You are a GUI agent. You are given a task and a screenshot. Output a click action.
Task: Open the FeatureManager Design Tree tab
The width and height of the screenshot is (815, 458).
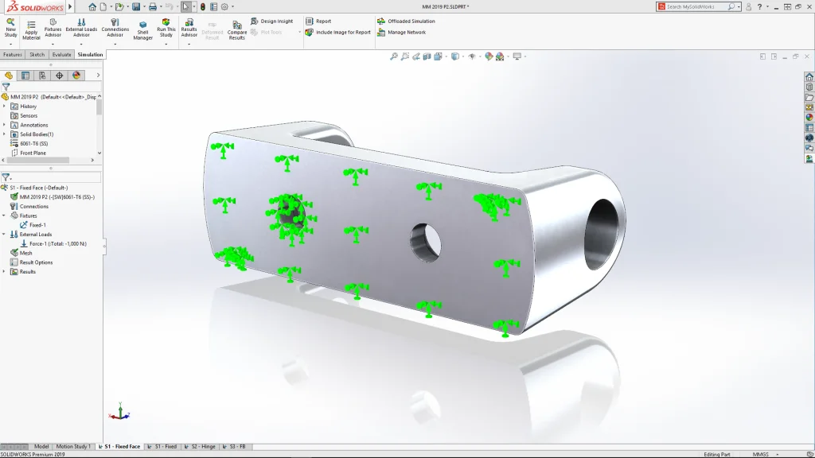pyautogui.click(x=8, y=76)
